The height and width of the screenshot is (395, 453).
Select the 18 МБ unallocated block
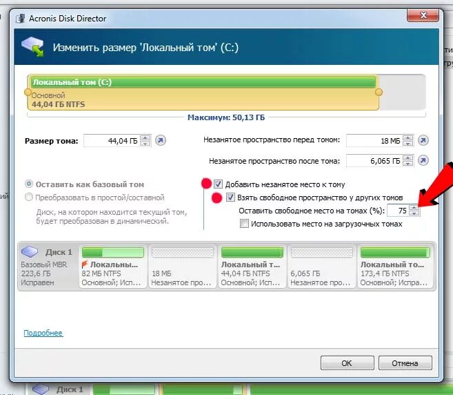[x=182, y=267]
